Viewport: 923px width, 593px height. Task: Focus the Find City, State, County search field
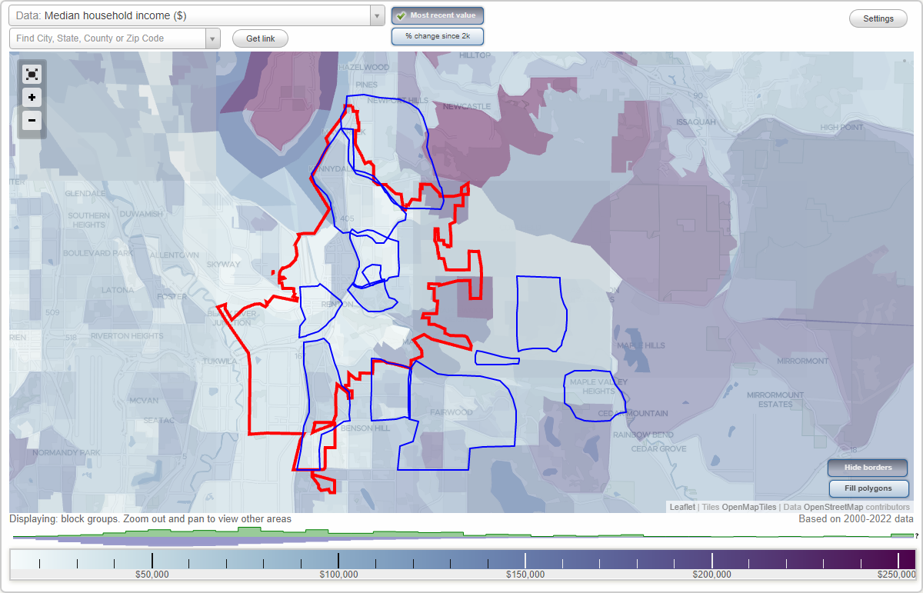pos(108,38)
